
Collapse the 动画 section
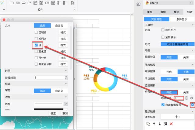click(x=192, y=50)
